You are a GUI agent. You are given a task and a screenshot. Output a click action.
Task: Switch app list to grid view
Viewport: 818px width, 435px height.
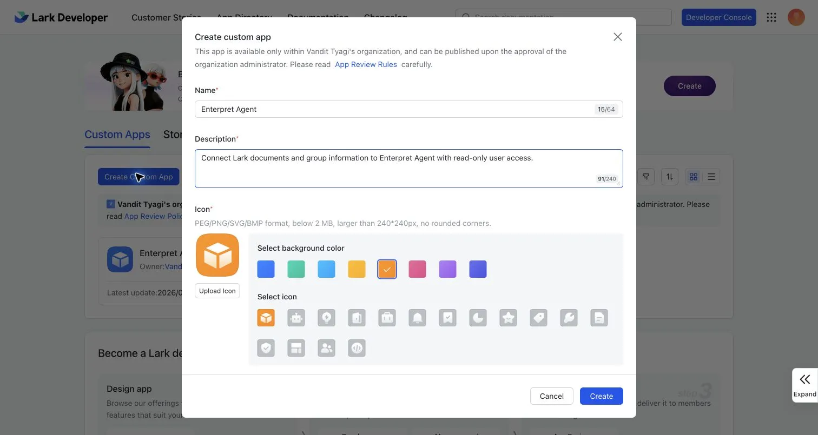(x=694, y=177)
